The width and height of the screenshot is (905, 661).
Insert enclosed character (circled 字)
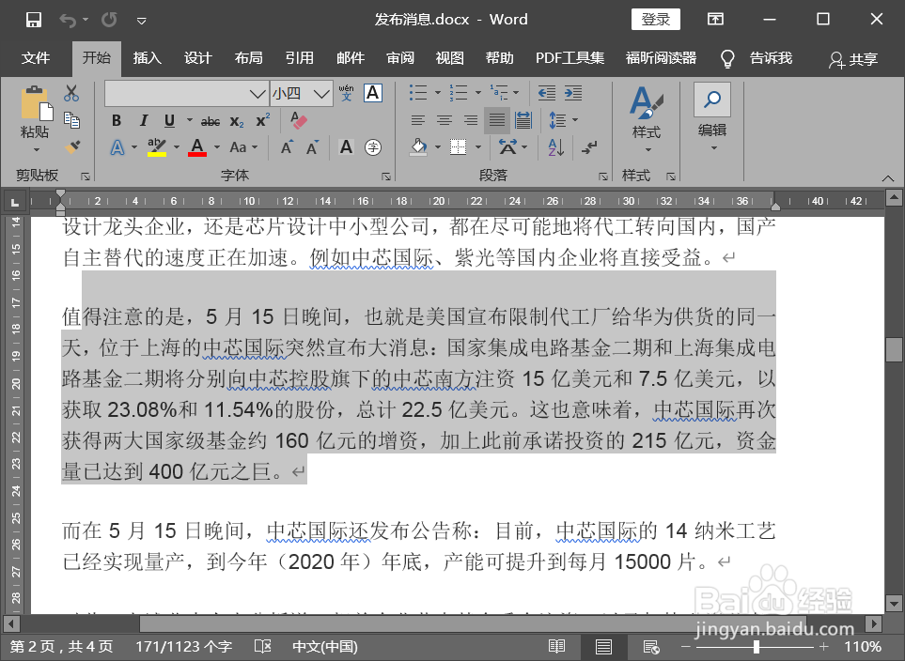(373, 147)
